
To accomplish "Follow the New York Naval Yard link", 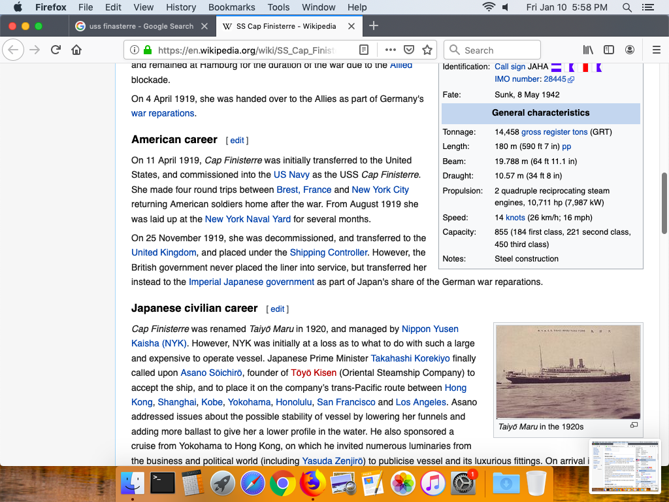I will click(x=248, y=219).
